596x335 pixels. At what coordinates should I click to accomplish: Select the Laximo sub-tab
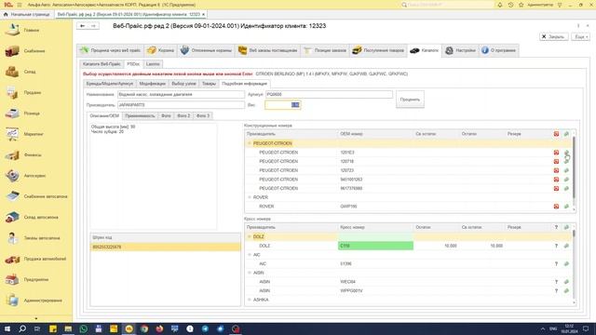click(x=153, y=64)
